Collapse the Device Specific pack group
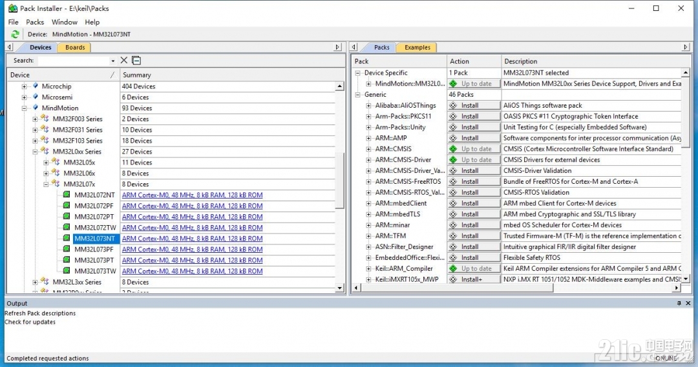Viewport: 698px width, 367px height. tap(357, 73)
